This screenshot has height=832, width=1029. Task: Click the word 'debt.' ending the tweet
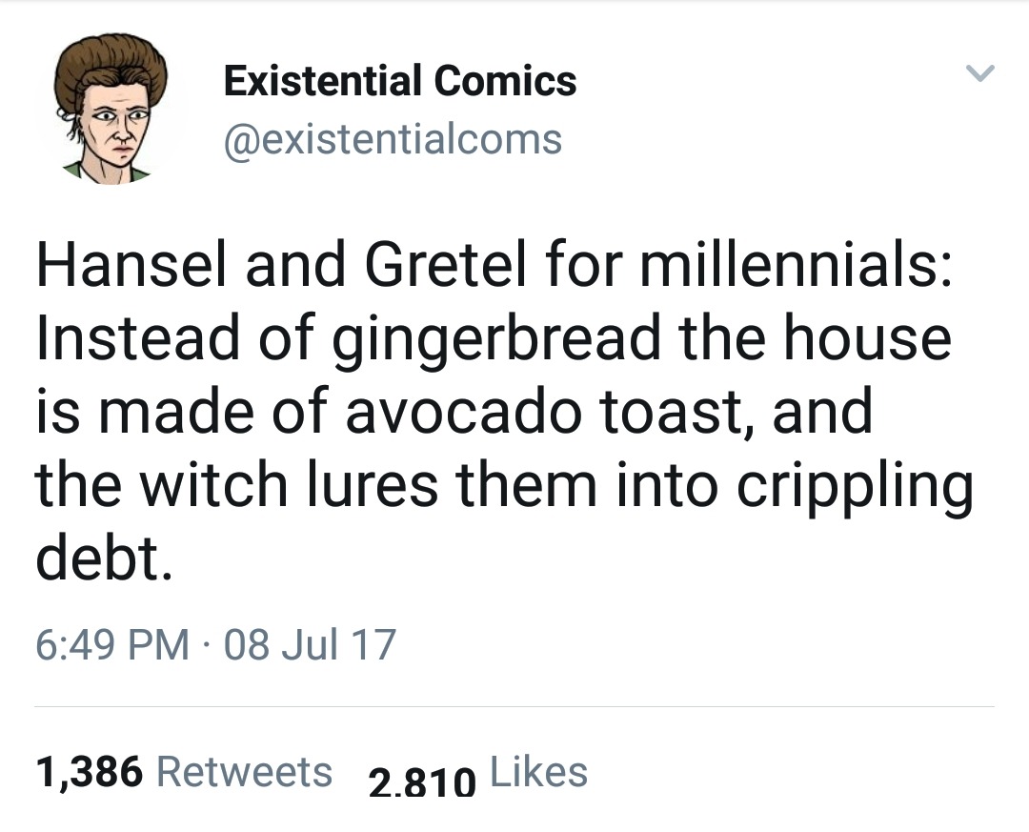coord(105,558)
